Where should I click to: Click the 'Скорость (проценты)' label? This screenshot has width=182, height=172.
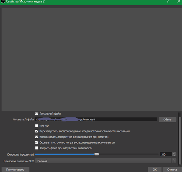click(20, 154)
